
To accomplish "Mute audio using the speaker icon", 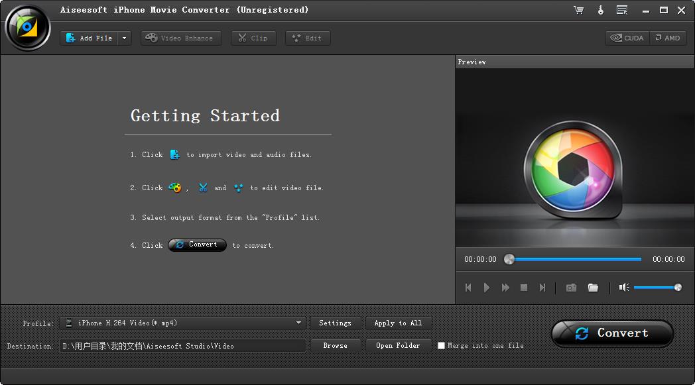I will [623, 288].
